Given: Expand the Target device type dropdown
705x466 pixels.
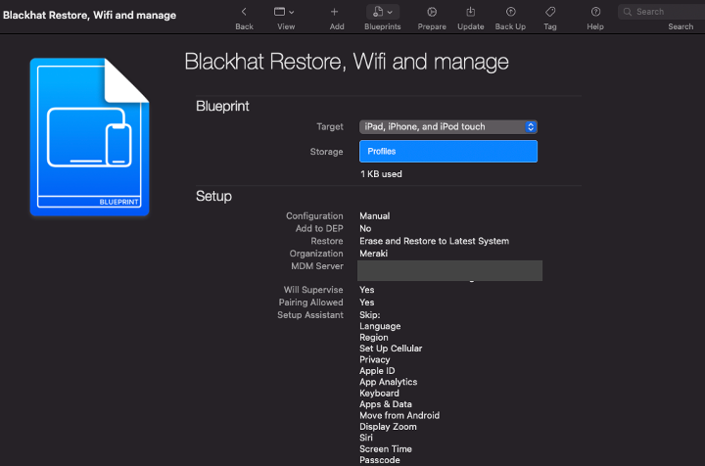Looking at the screenshot, I should (447, 126).
